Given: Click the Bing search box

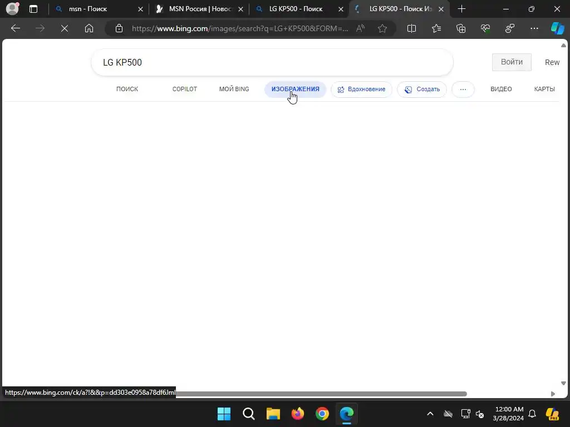Looking at the screenshot, I should tap(272, 62).
